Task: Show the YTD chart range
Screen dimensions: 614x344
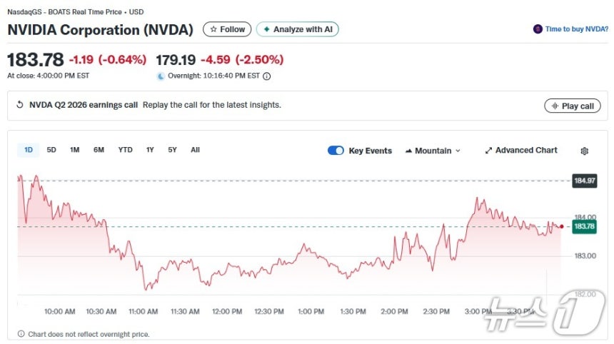Action: pos(125,150)
